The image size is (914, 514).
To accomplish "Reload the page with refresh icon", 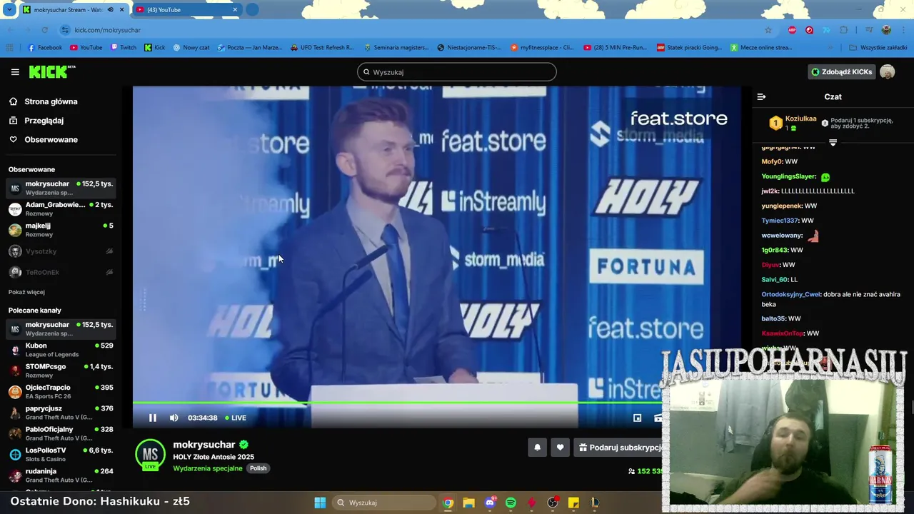I will click(44, 30).
